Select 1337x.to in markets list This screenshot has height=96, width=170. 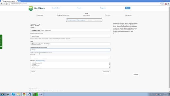click(x=34, y=65)
